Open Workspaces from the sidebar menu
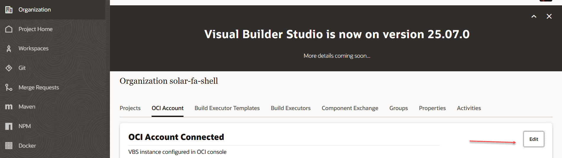Viewport: 562px width, 158px height. pos(33,49)
